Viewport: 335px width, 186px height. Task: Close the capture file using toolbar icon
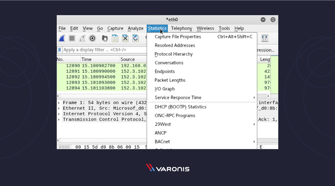pyautogui.click(x=125, y=38)
